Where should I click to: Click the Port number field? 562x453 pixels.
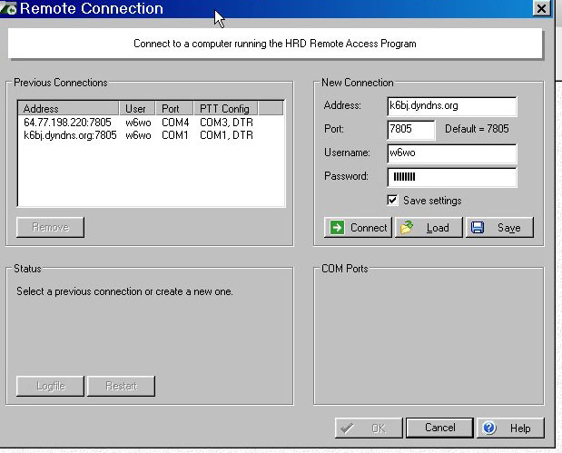click(x=411, y=129)
